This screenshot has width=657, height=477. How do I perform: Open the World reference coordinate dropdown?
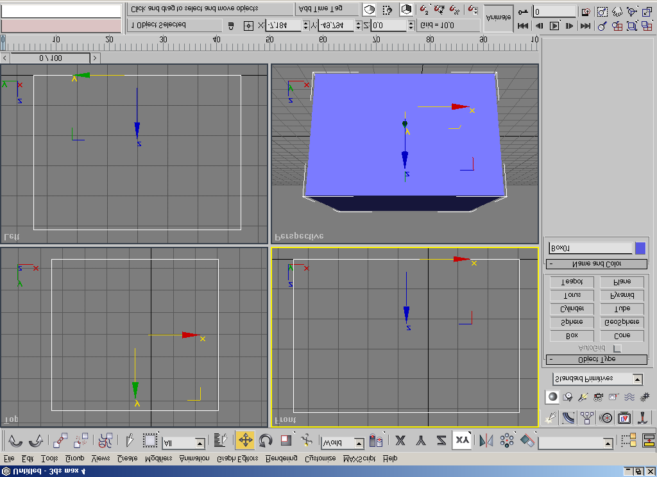pos(343,442)
